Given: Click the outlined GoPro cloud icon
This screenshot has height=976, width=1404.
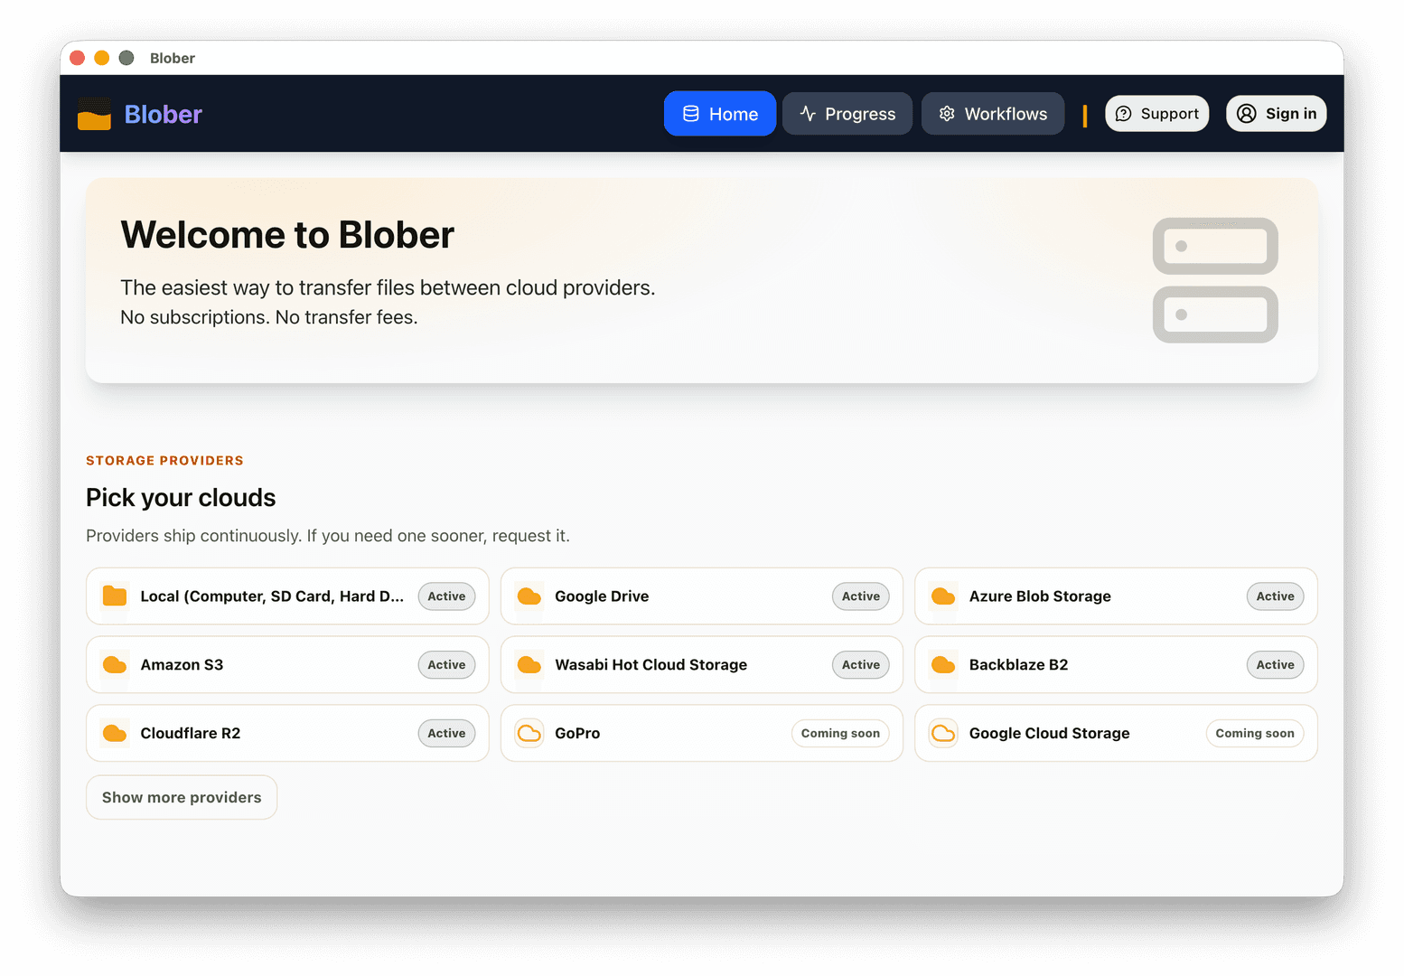Looking at the screenshot, I should [529, 733].
